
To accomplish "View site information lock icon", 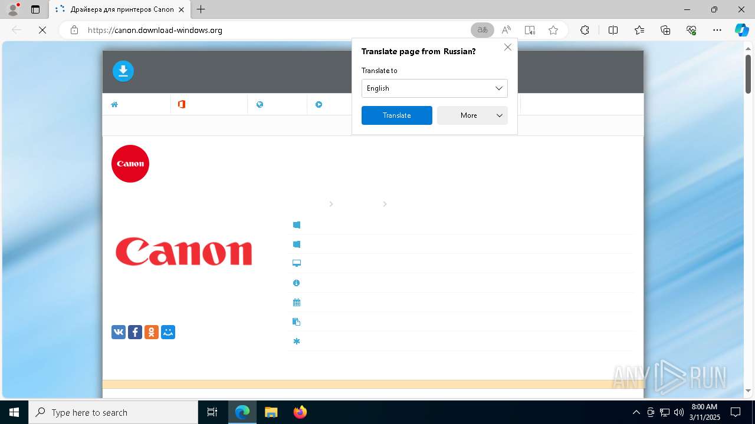I will tap(74, 30).
